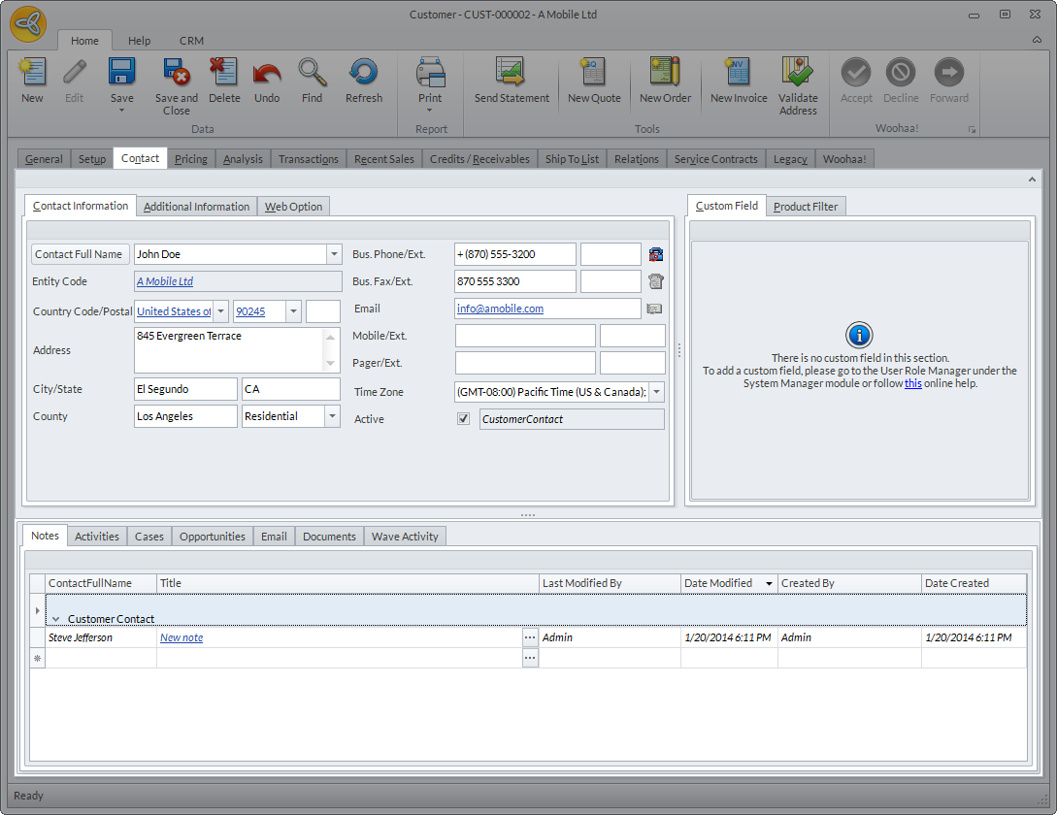
Task: Uncheck the Active checkbox
Action: pos(464,419)
